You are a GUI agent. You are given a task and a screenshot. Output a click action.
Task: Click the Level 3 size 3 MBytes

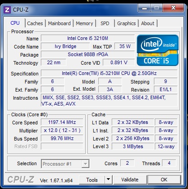tap(133, 146)
